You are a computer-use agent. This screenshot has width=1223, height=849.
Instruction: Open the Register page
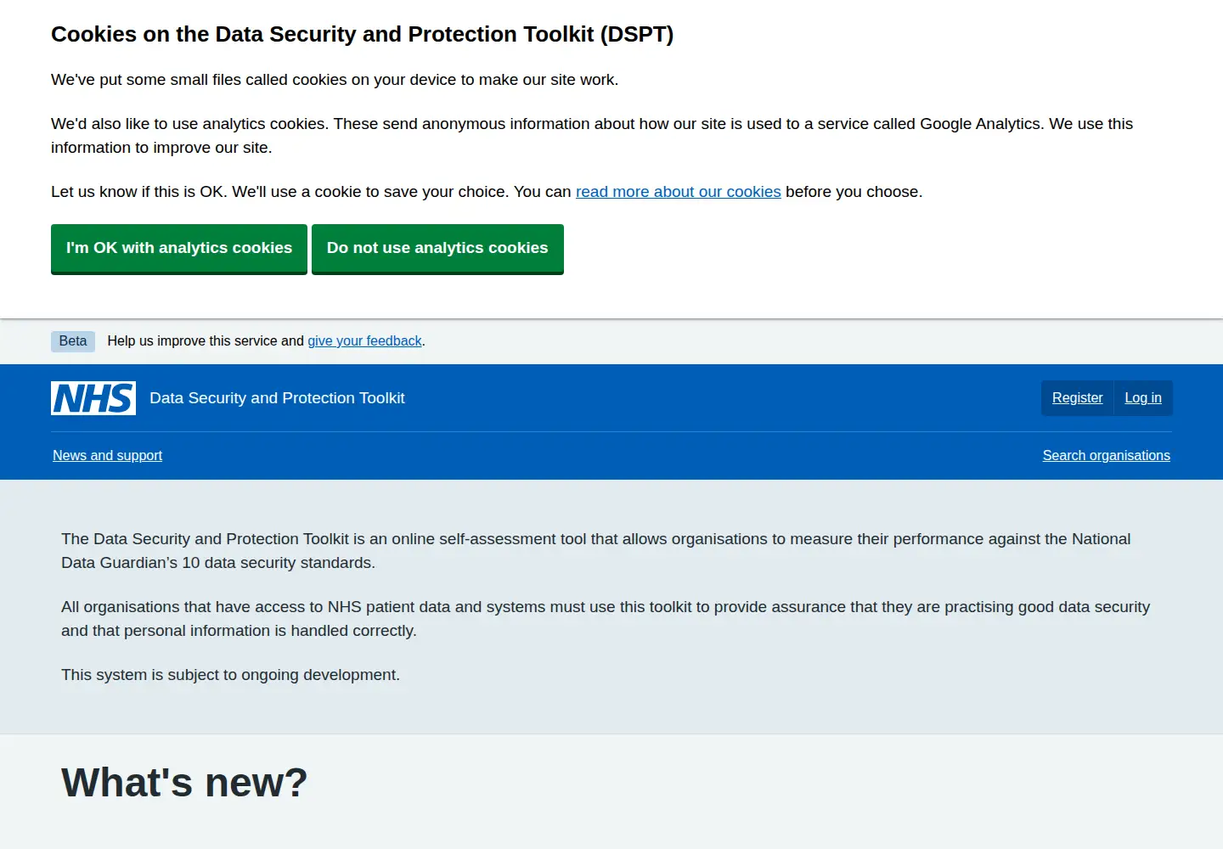[x=1077, y=398]
